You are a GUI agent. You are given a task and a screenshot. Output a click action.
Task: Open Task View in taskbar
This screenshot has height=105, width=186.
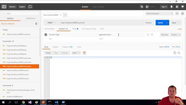16,102
